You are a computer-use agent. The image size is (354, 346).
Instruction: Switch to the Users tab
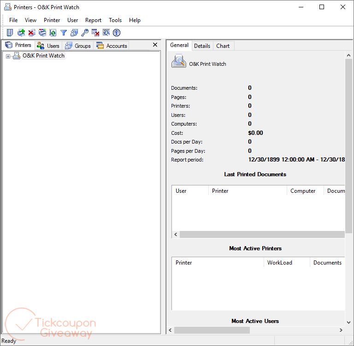coord(48,46)
